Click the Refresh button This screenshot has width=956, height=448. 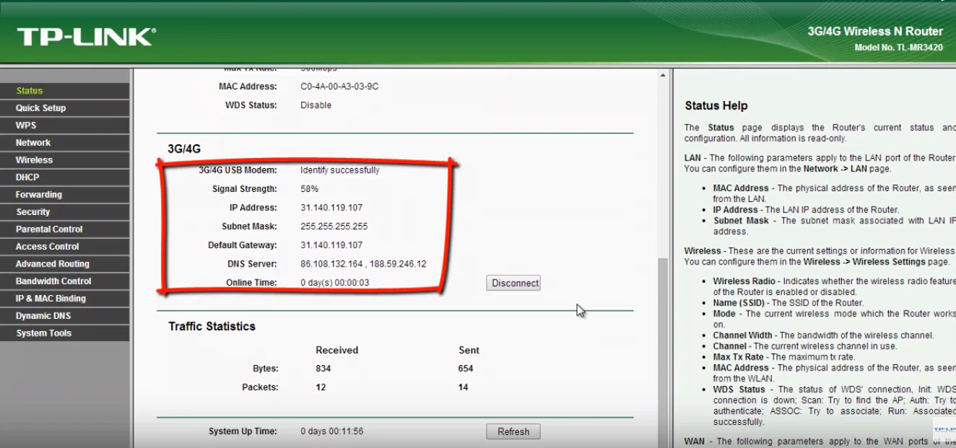513,431
